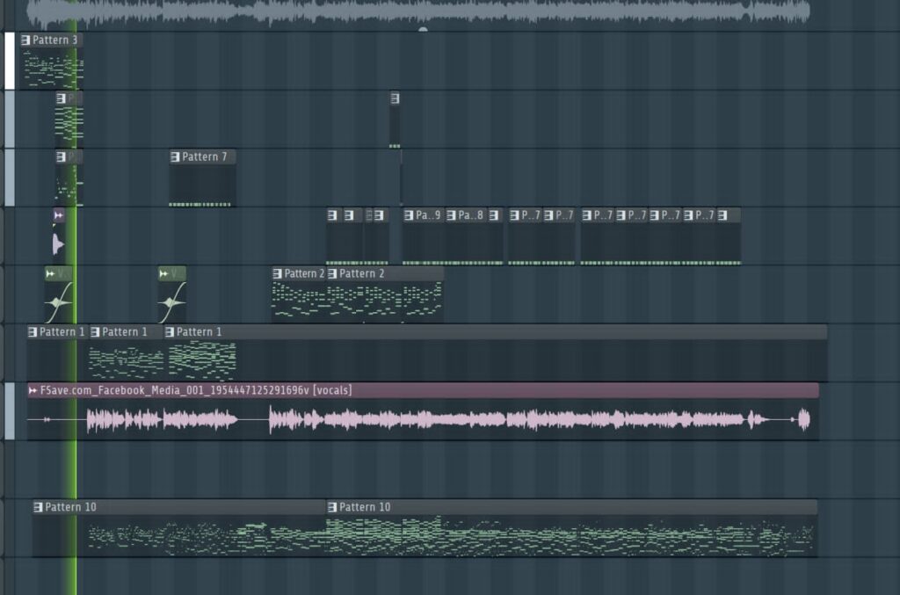Click the piano-roll icon on the Pattern 7 clip
Image resolution: width=900 pixels, height=595 pixels.
tap(176, 157)
